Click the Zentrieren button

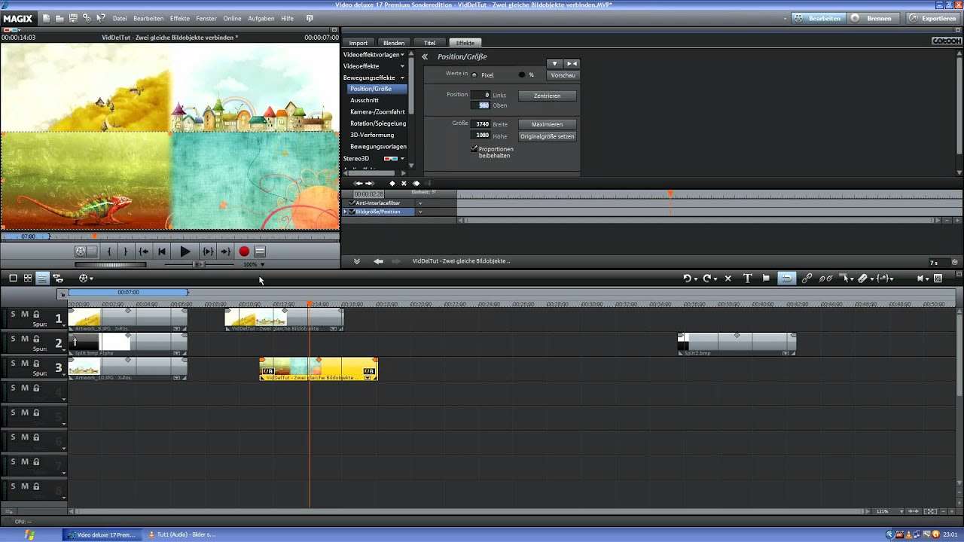point(547,96)
